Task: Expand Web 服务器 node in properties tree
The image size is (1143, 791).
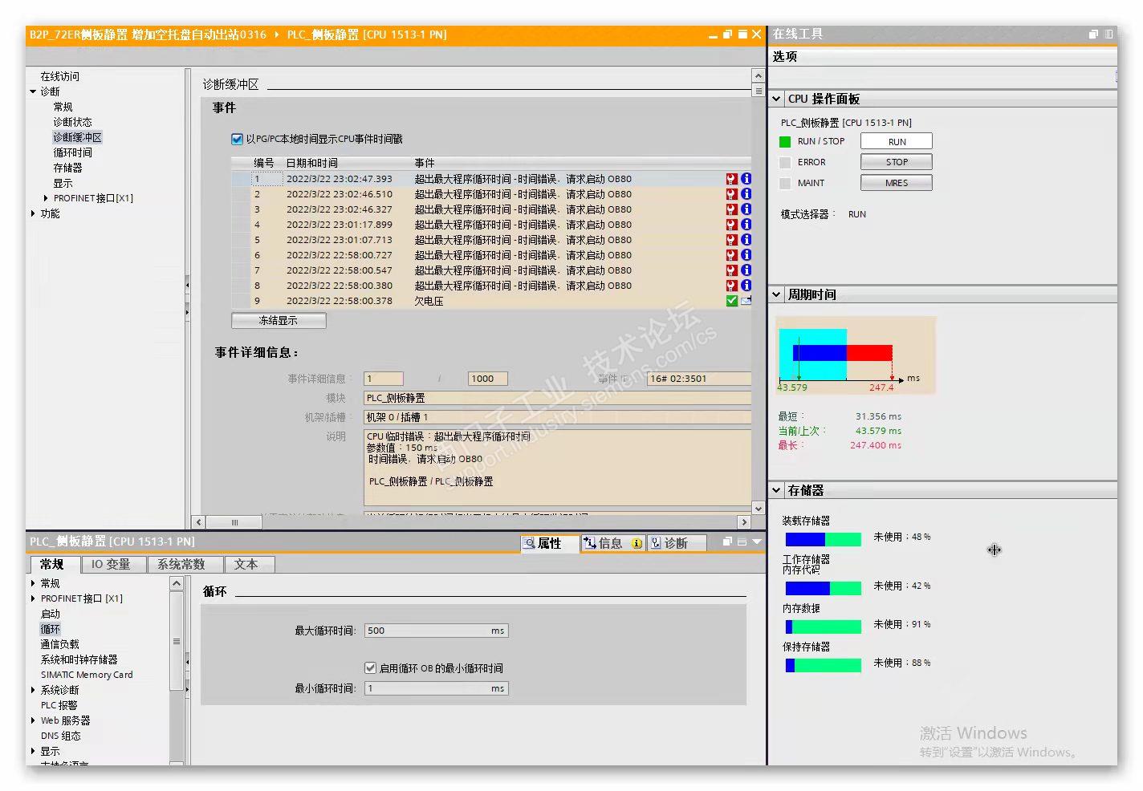Action: [x=33, y=720]
